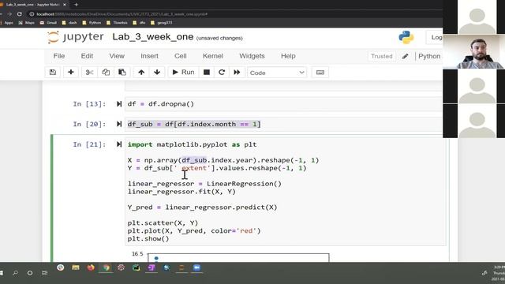Open the Kernel menu

point(213,56)
